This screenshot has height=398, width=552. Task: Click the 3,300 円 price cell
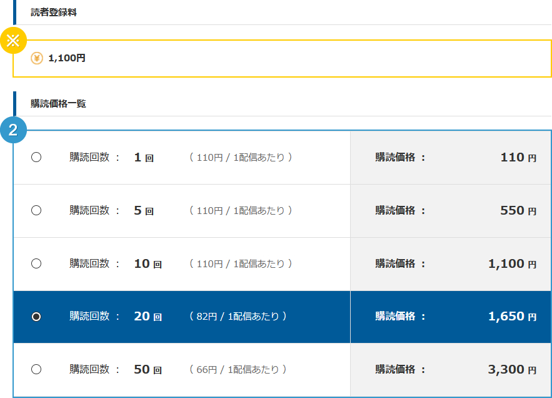click(450, 370)
